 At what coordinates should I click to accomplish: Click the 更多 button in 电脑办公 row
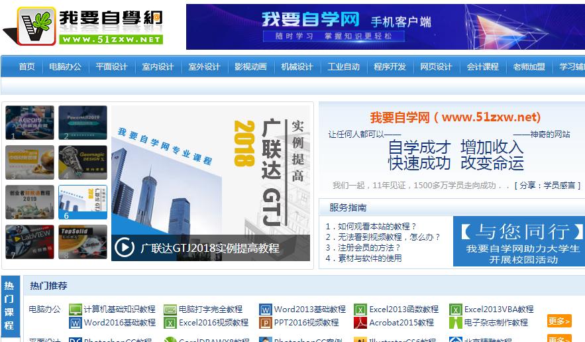559,321
